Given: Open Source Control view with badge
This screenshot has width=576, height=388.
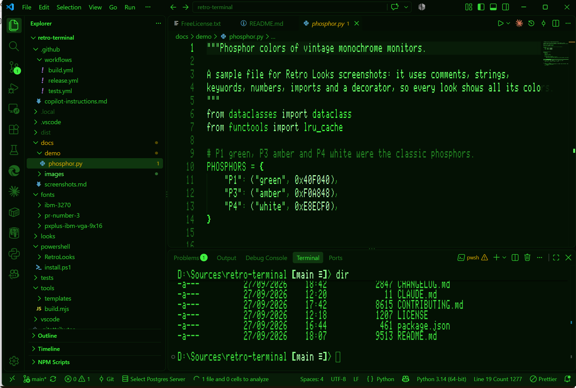Looking at the screenshot, I should click(14, 67).
